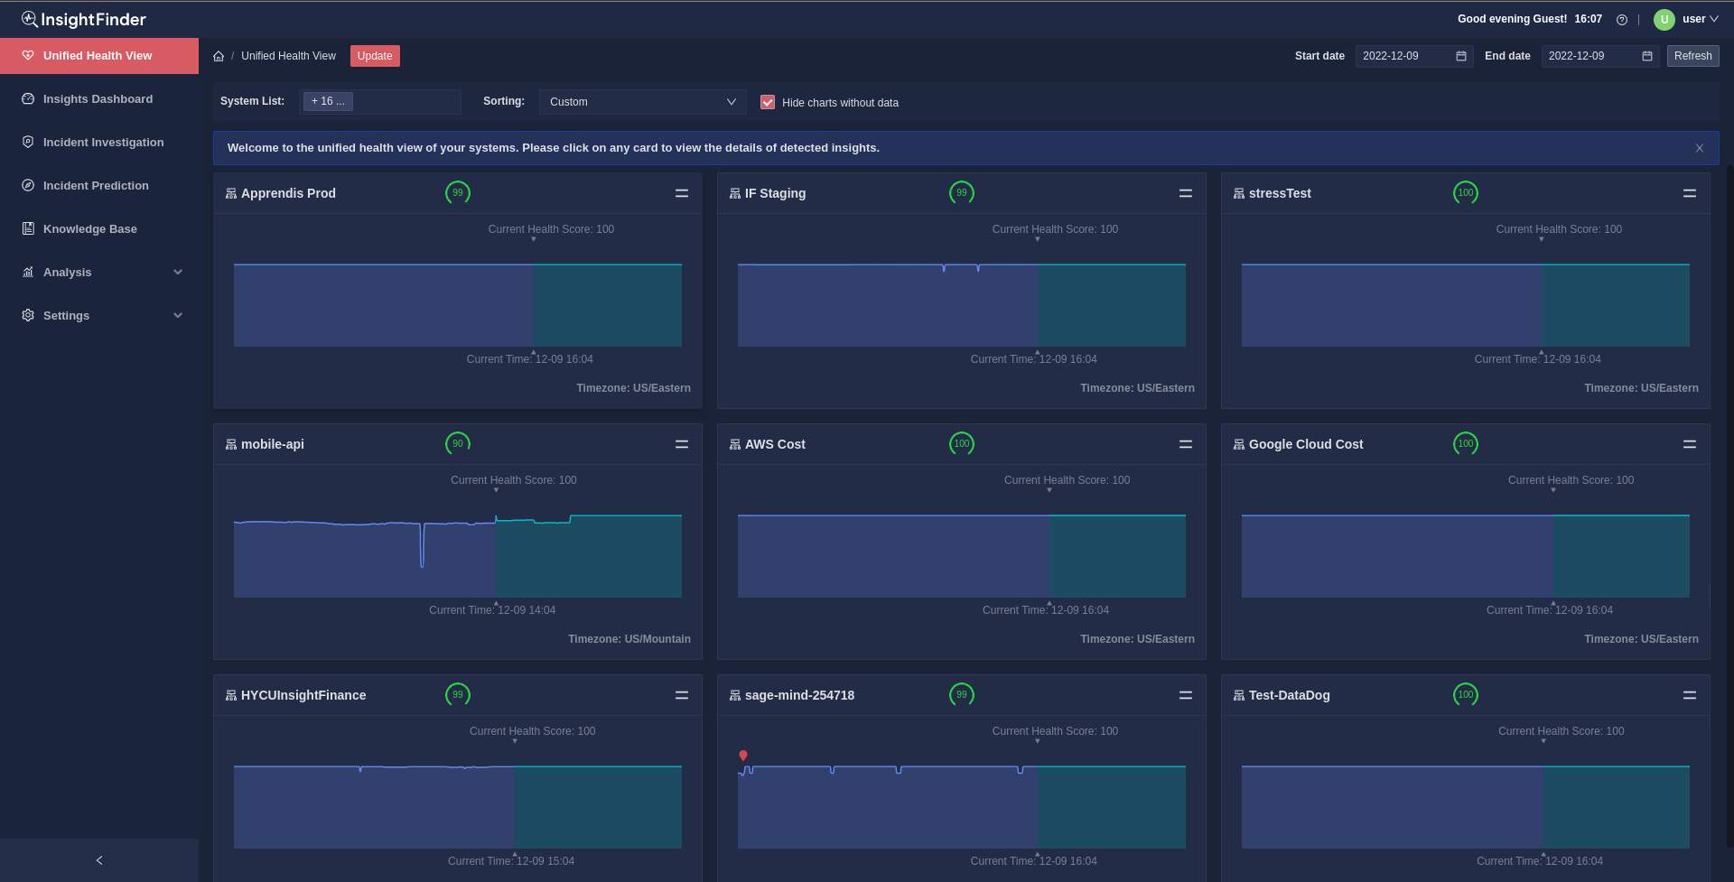This screenshot has height=882, width=1734.
Task: Click the green user avatar icon
Action: (1664, 19)
